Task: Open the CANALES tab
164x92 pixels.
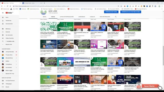Action: (92, 17)
